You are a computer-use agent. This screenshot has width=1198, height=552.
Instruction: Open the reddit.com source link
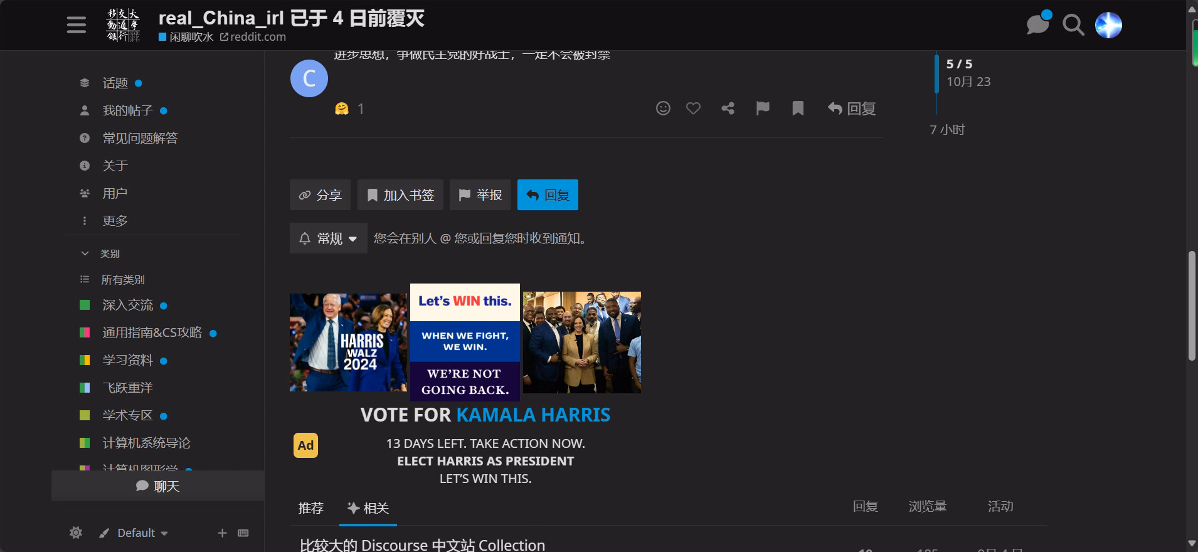pos(253,37)
